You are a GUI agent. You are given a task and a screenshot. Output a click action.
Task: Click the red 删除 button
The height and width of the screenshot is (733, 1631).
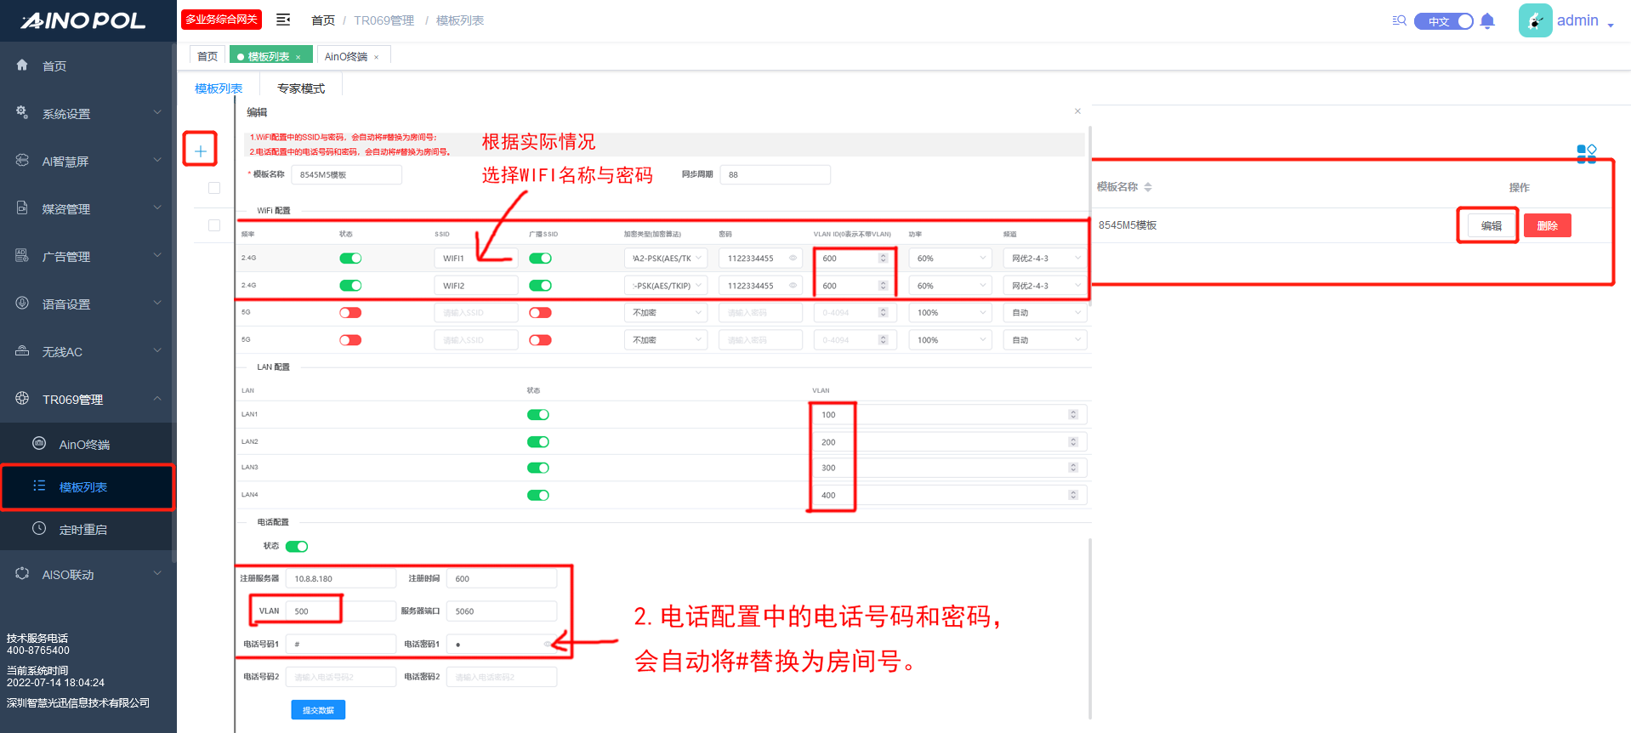[x=1547, y=225]
